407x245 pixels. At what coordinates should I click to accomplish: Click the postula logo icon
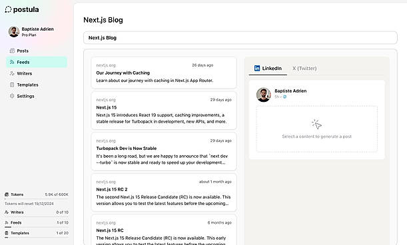[8, 9]
